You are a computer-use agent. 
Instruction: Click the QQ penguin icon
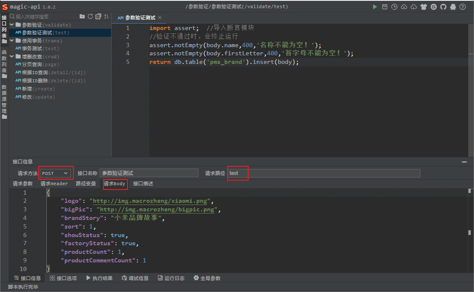[453, 6]
